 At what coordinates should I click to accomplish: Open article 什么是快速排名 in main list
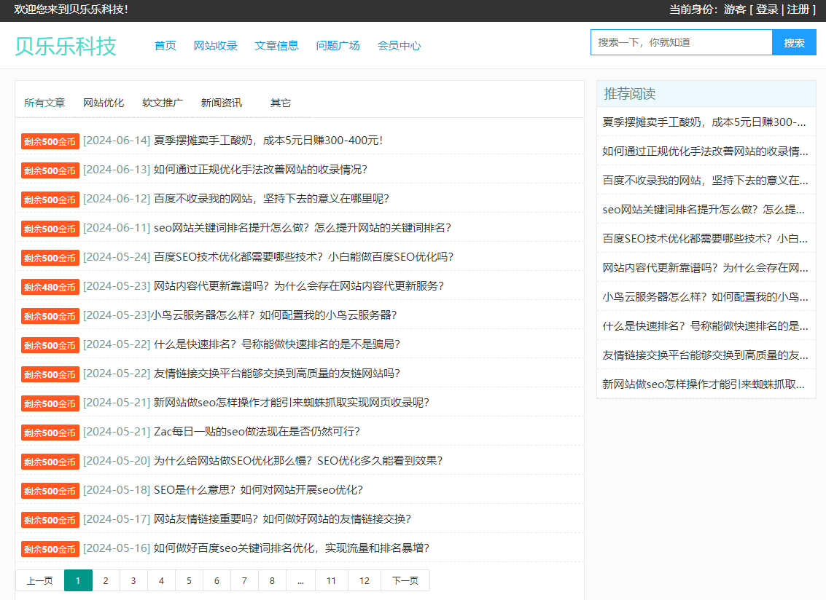tap(276, 344)
